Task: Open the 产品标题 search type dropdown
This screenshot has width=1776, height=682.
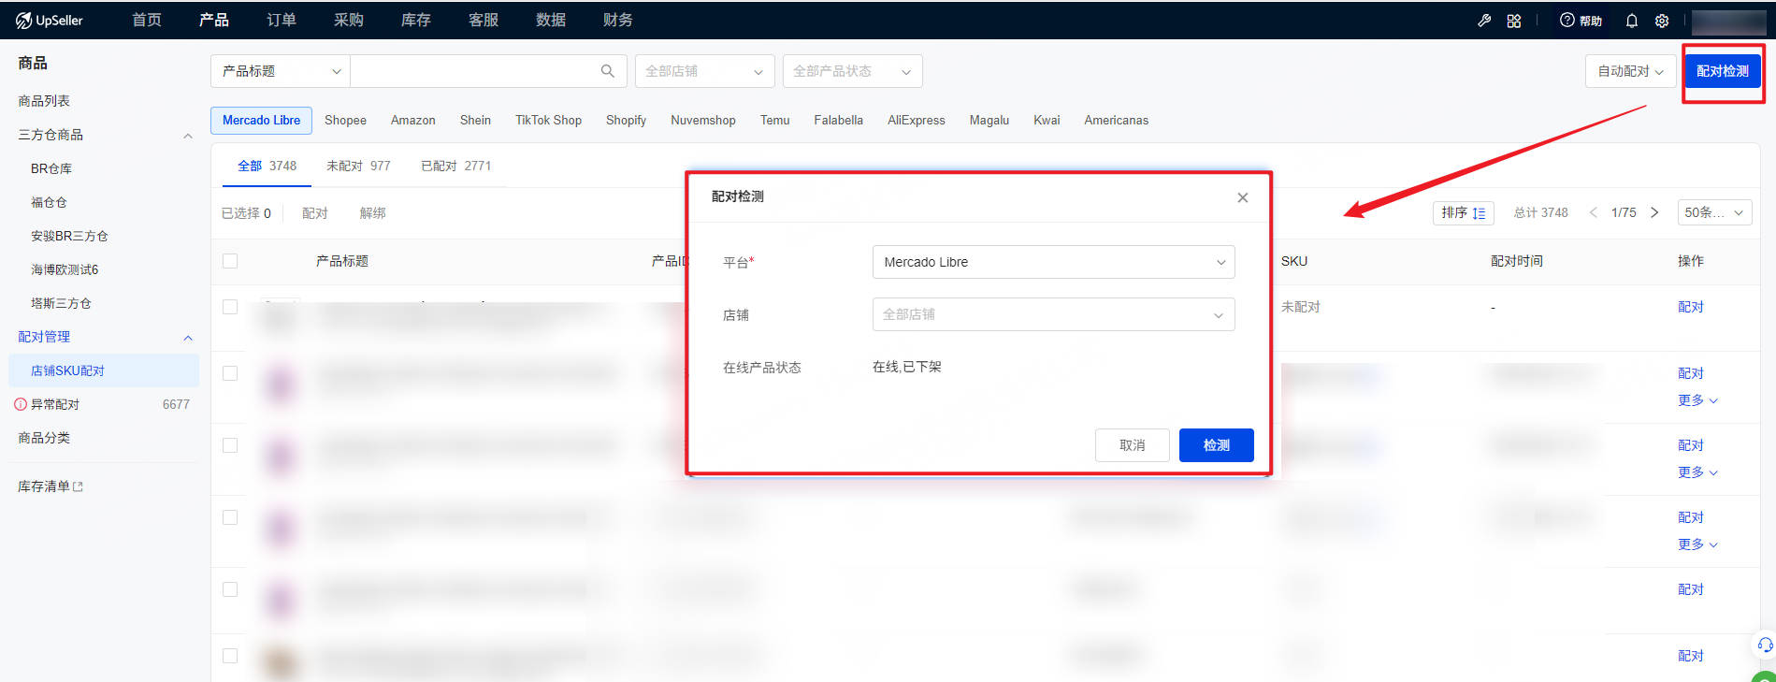Action: point(281,71)
